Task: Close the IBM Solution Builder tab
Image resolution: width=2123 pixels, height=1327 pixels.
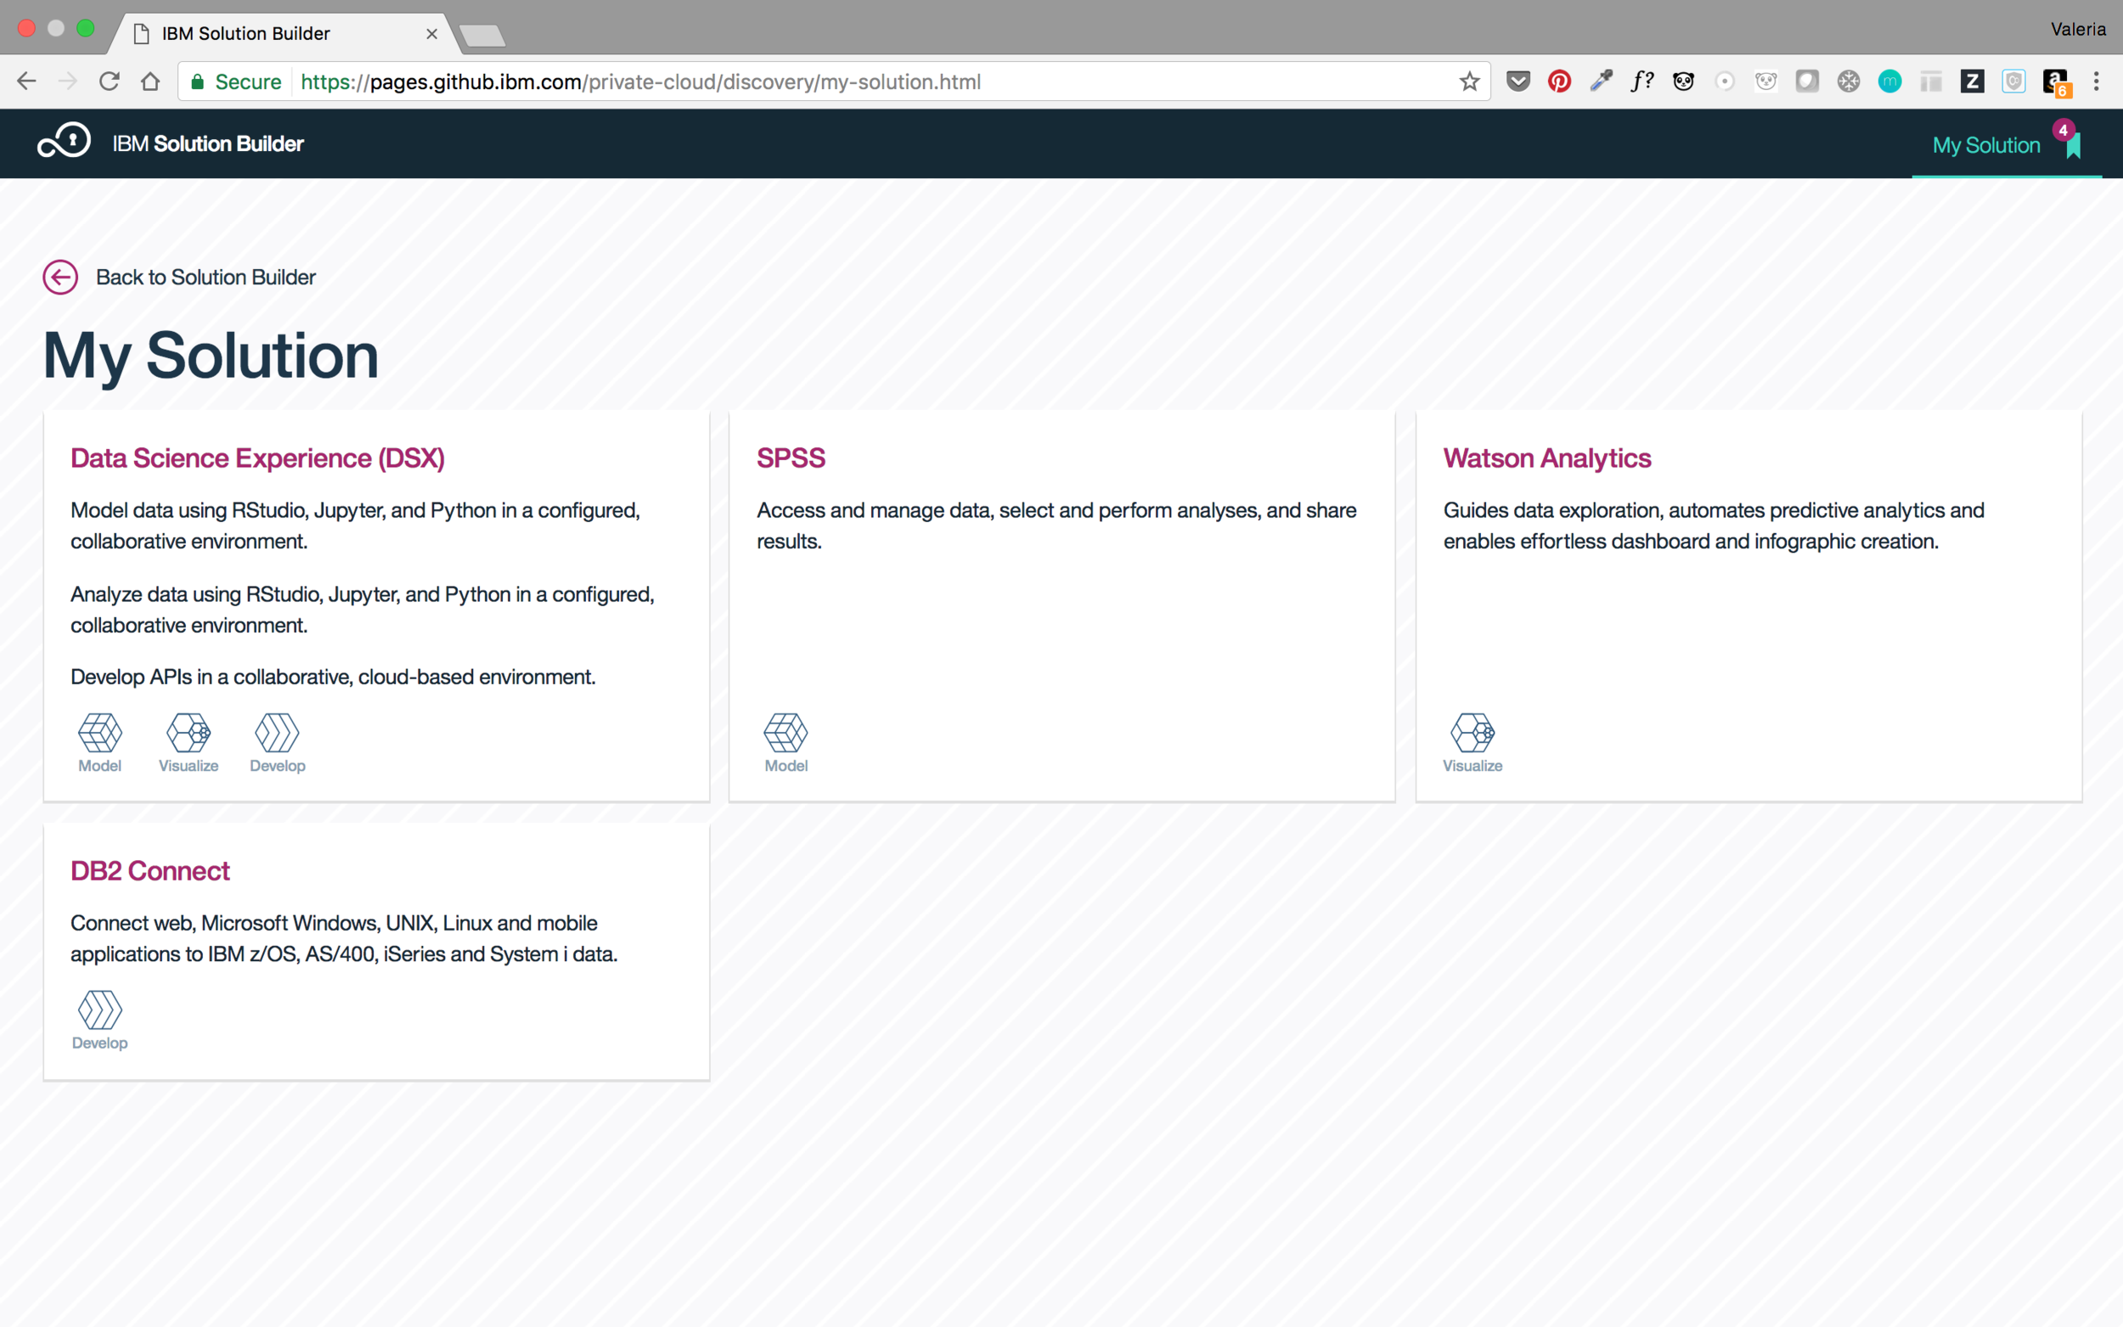Action: [431, 33]
